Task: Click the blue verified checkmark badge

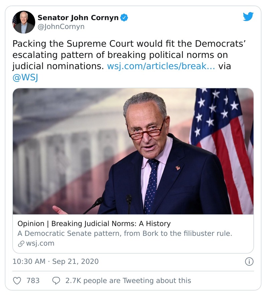Action: coord(124,18)
